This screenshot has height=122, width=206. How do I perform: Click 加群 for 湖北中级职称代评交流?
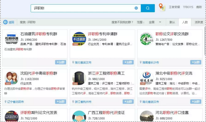(196, 101)
